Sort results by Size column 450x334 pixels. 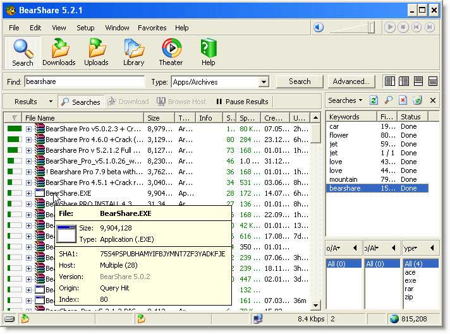(159, 118)
